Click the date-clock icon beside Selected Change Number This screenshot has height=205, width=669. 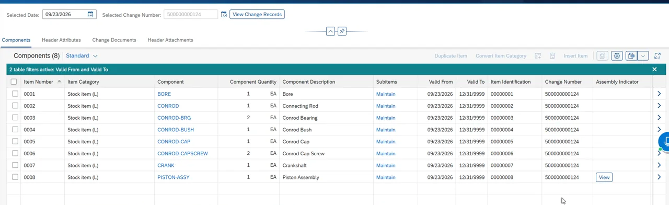[224, 15]
